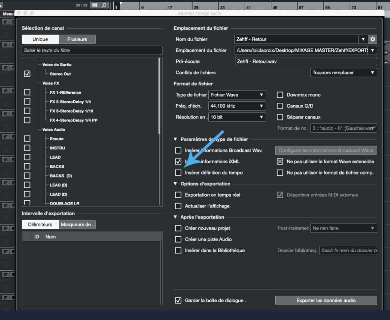390x320 pixels.
Task: Uncheck the Stereo Out channel checkbox
Action: pyautogui.click(x=27, y=74)
